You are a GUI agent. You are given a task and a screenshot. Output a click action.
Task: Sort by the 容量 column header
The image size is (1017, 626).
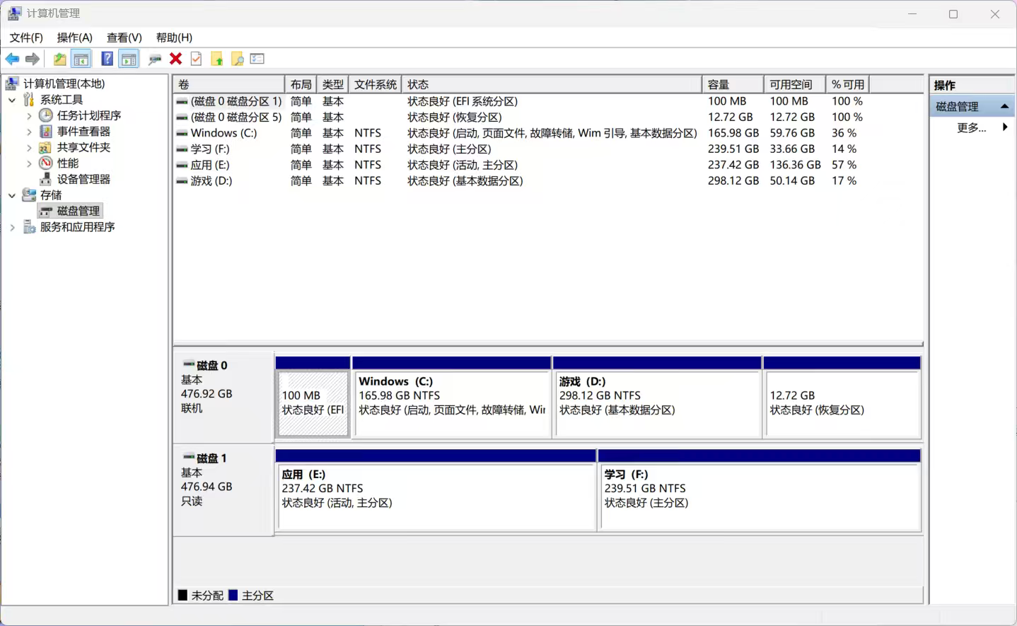(x=733, y=84)
